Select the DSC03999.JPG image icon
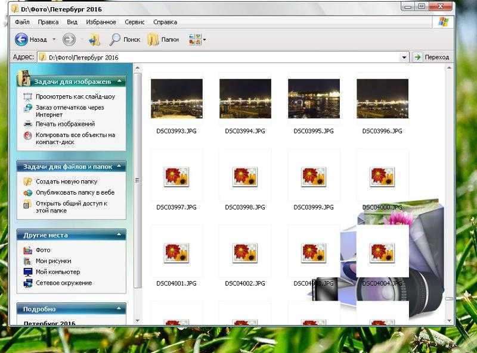 (x=314, y=176)
